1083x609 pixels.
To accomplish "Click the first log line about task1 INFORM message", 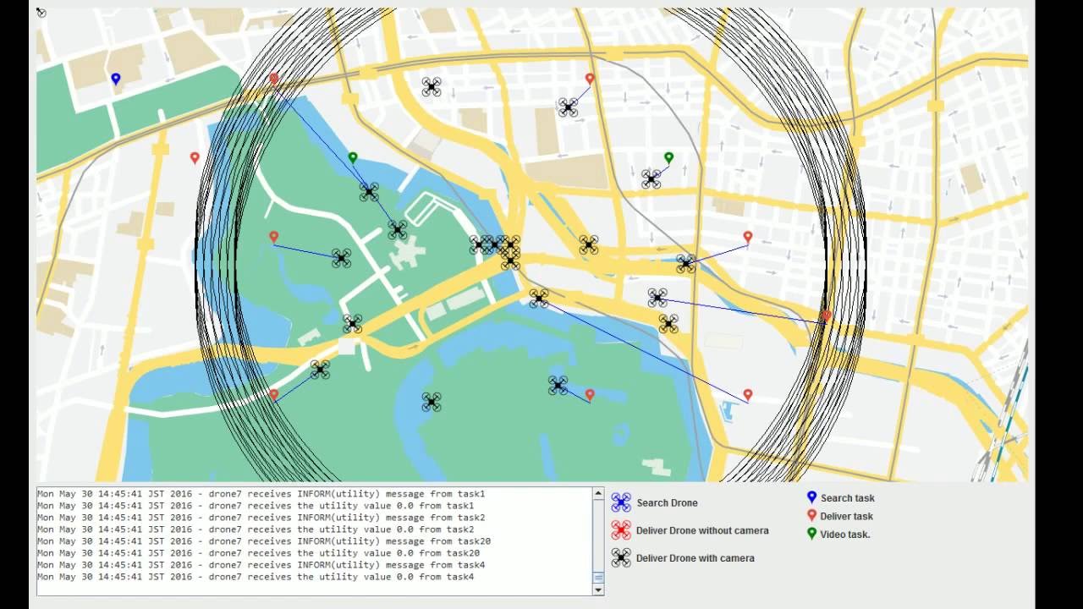I will pos(261,494).
